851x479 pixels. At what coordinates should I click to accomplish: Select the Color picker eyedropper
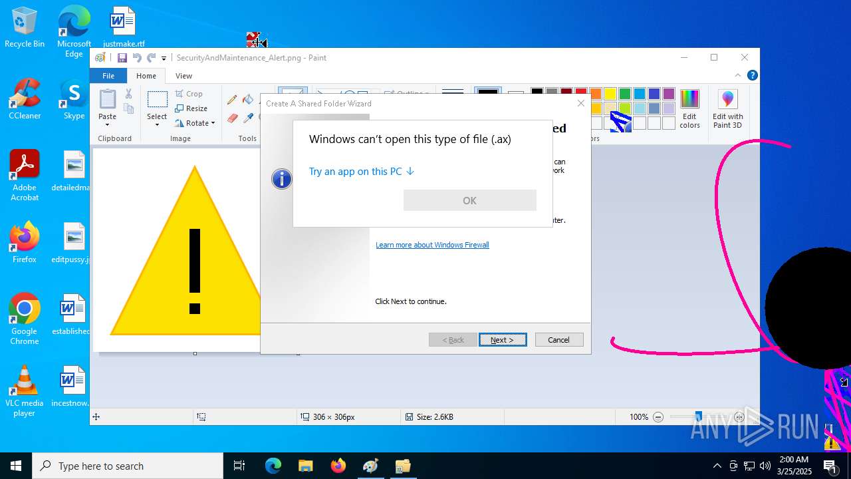(248, 118)
